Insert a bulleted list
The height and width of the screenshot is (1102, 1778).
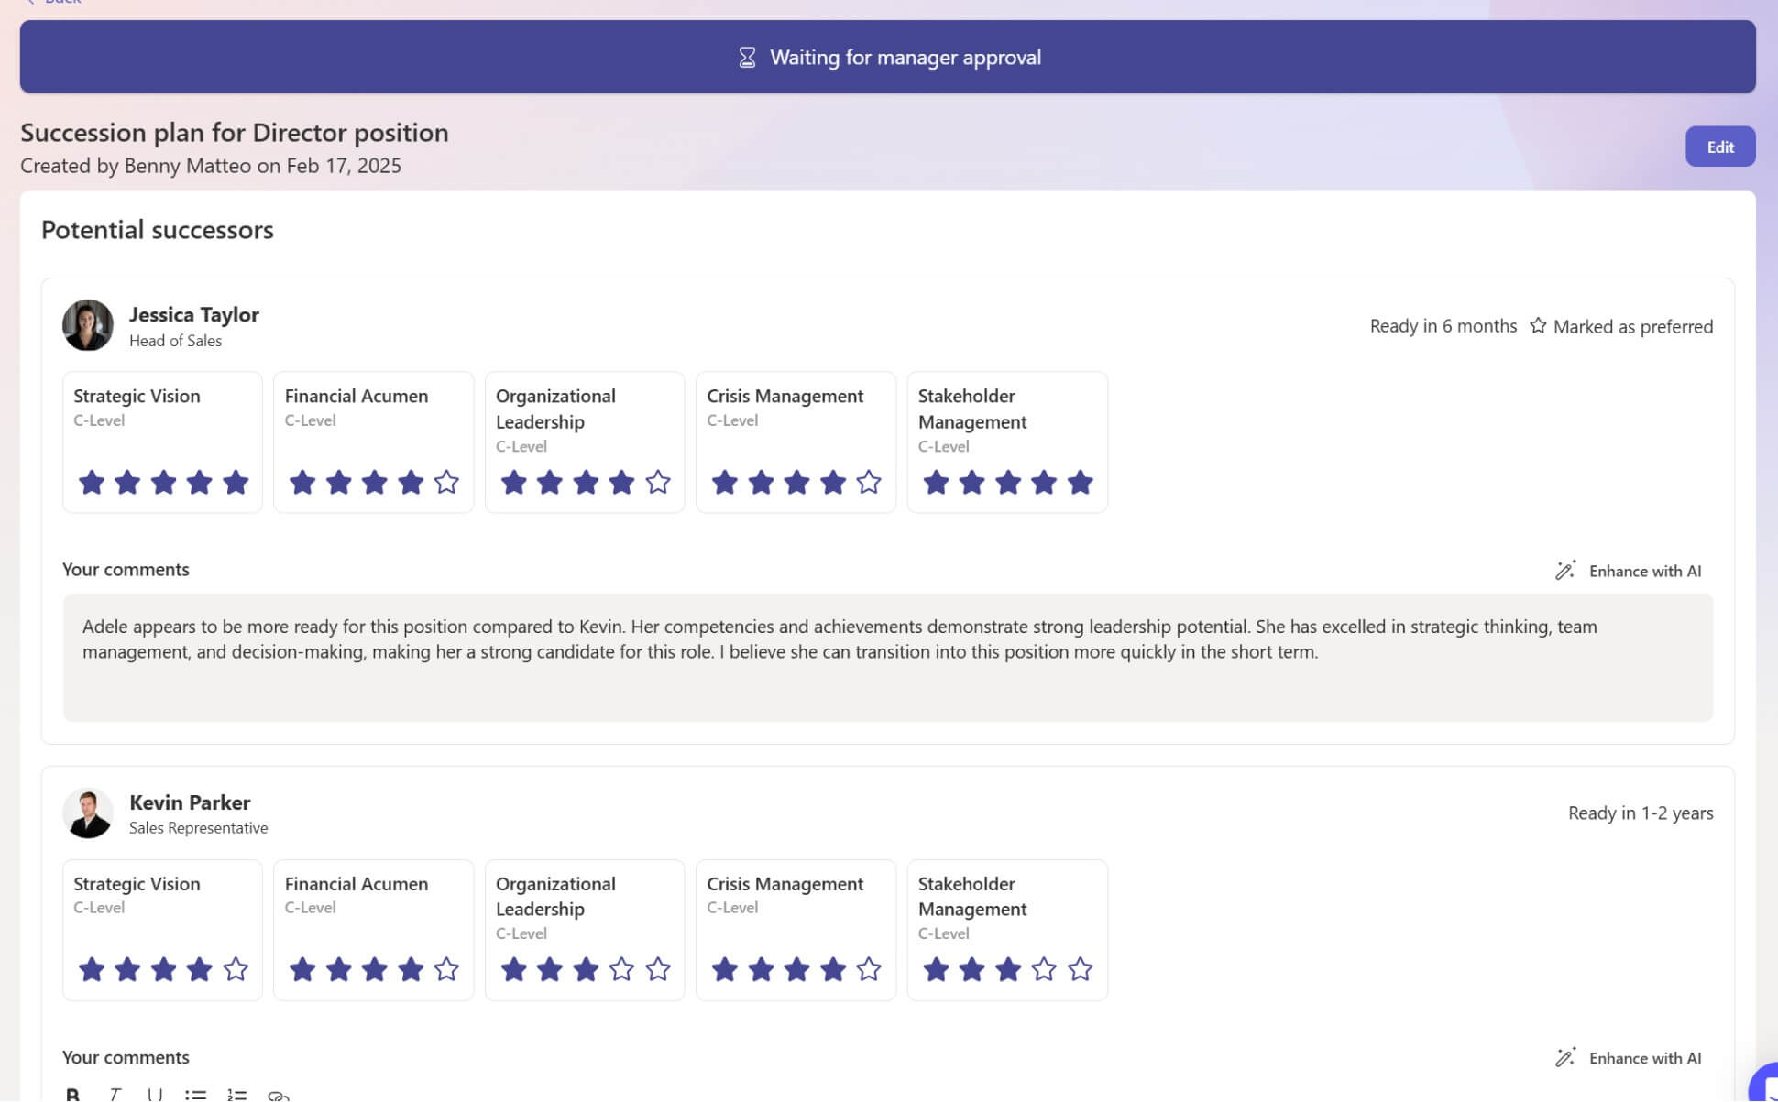(x=195, y=1094)
